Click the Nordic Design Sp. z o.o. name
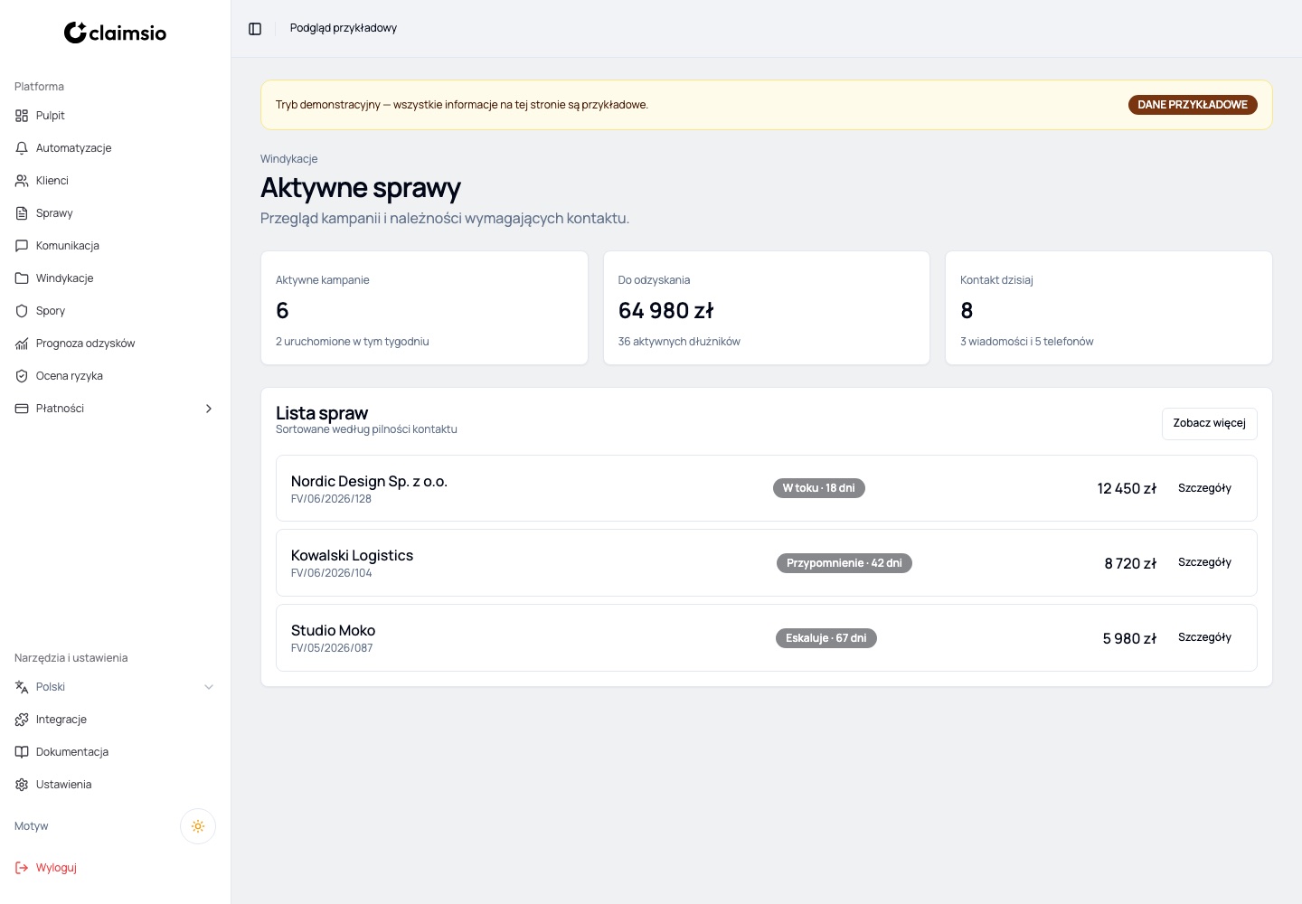Image resolution: width=1302 pixels, height=904 pixels. pyautogui.click(x=369, y=482)
